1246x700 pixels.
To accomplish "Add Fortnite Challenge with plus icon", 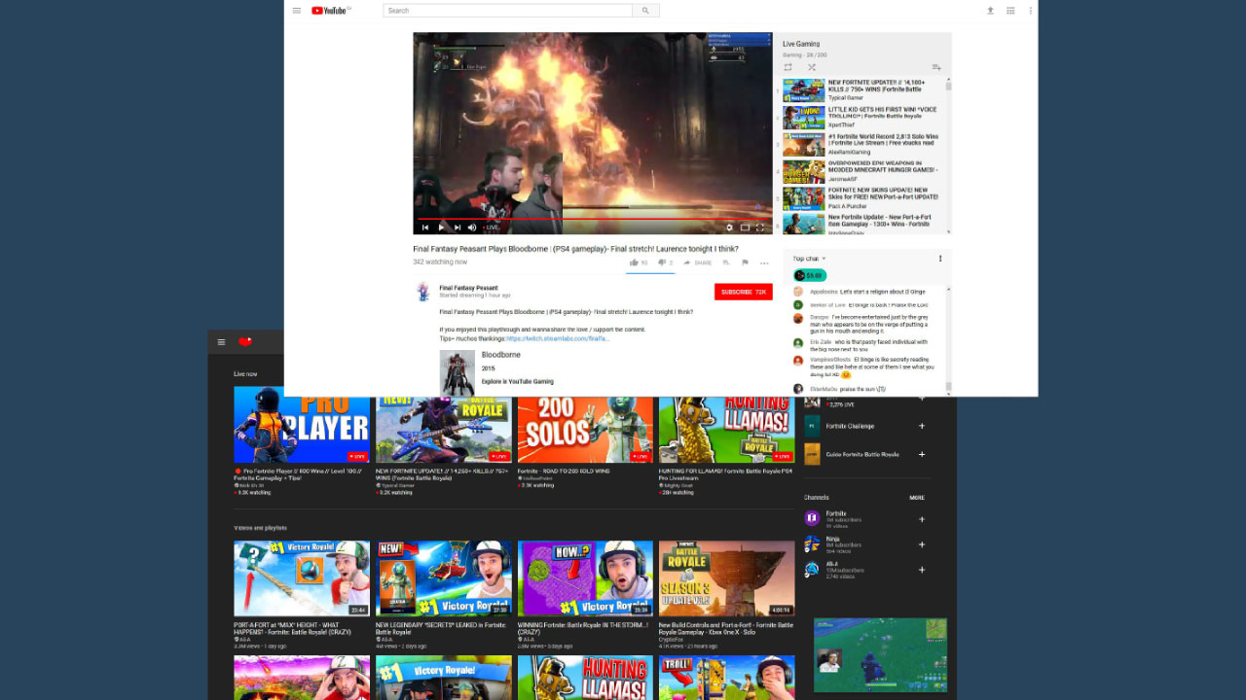I will coord(922,426).
